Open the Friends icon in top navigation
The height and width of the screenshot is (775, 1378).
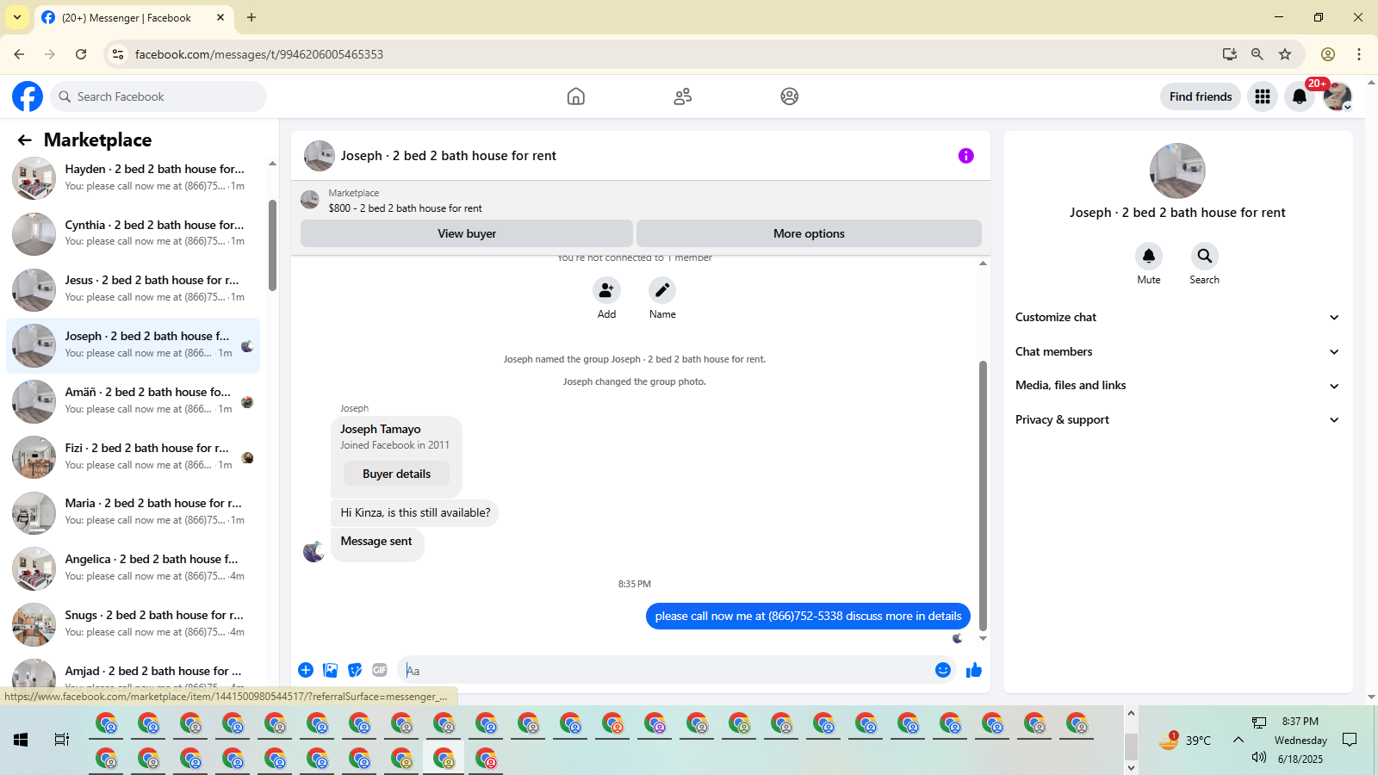[x=683, y=96]
